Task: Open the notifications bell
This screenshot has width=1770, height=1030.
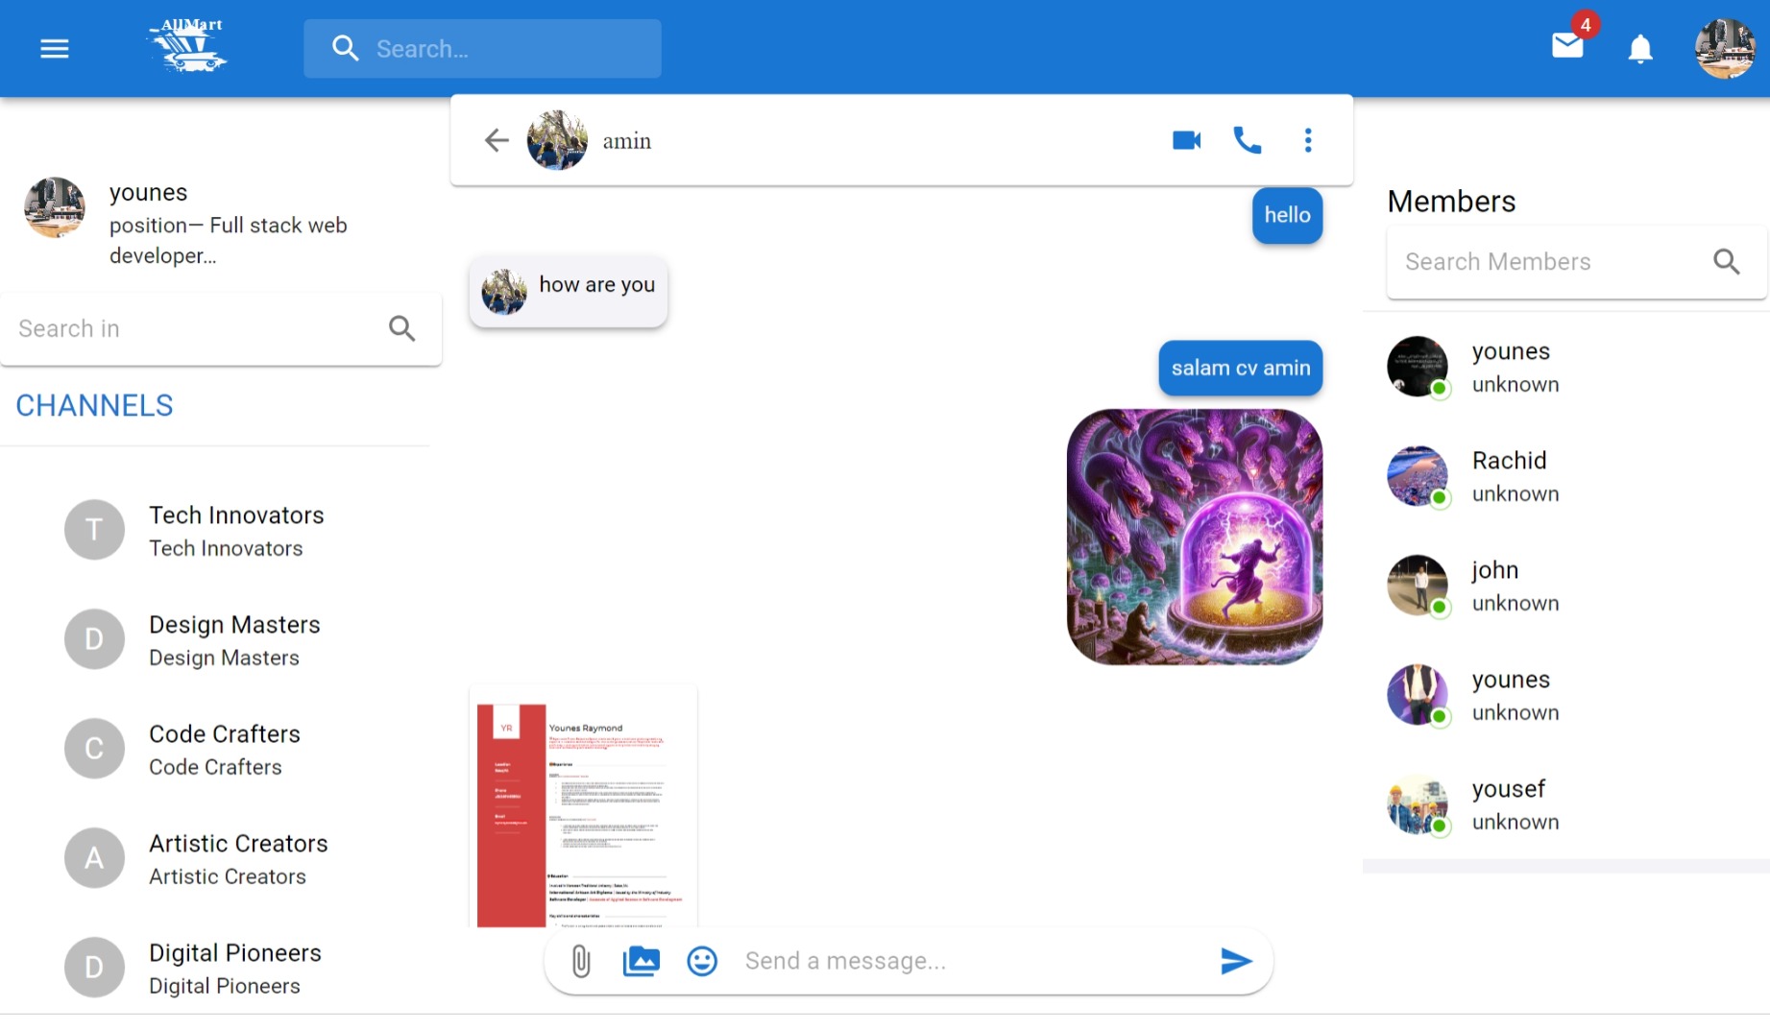Action: [x=1640, y=48]
